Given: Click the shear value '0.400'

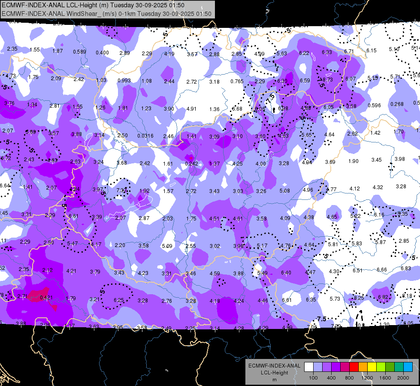Looking at the screenshot, I should tap(103, 52).
